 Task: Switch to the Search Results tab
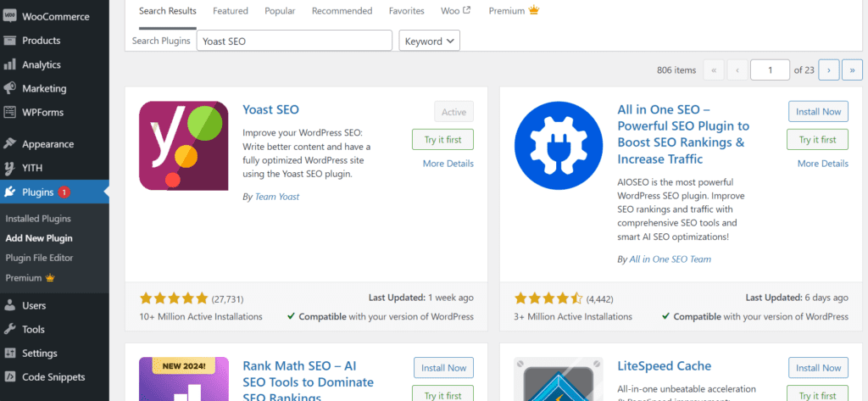tap(168, 10)
